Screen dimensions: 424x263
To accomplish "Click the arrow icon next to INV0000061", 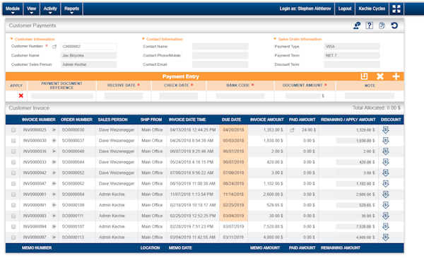I will pos(54,194).
